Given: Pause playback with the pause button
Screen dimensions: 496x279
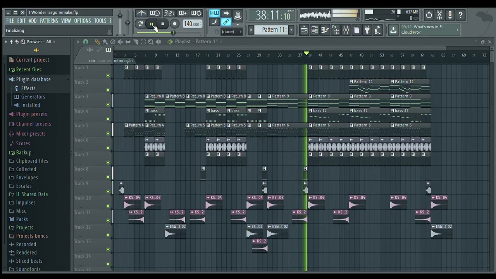Looking at the screenshot, I should [x=152, y=24].
